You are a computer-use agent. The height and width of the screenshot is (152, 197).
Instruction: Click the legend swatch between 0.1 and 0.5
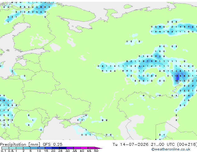tap(5, 148)
